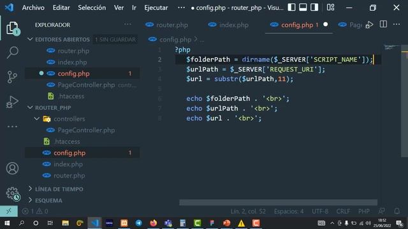Viewport: 408px width, 229px height.
Task: Collapse the ROUTER_PHP folder section
Action: (30, 108)
